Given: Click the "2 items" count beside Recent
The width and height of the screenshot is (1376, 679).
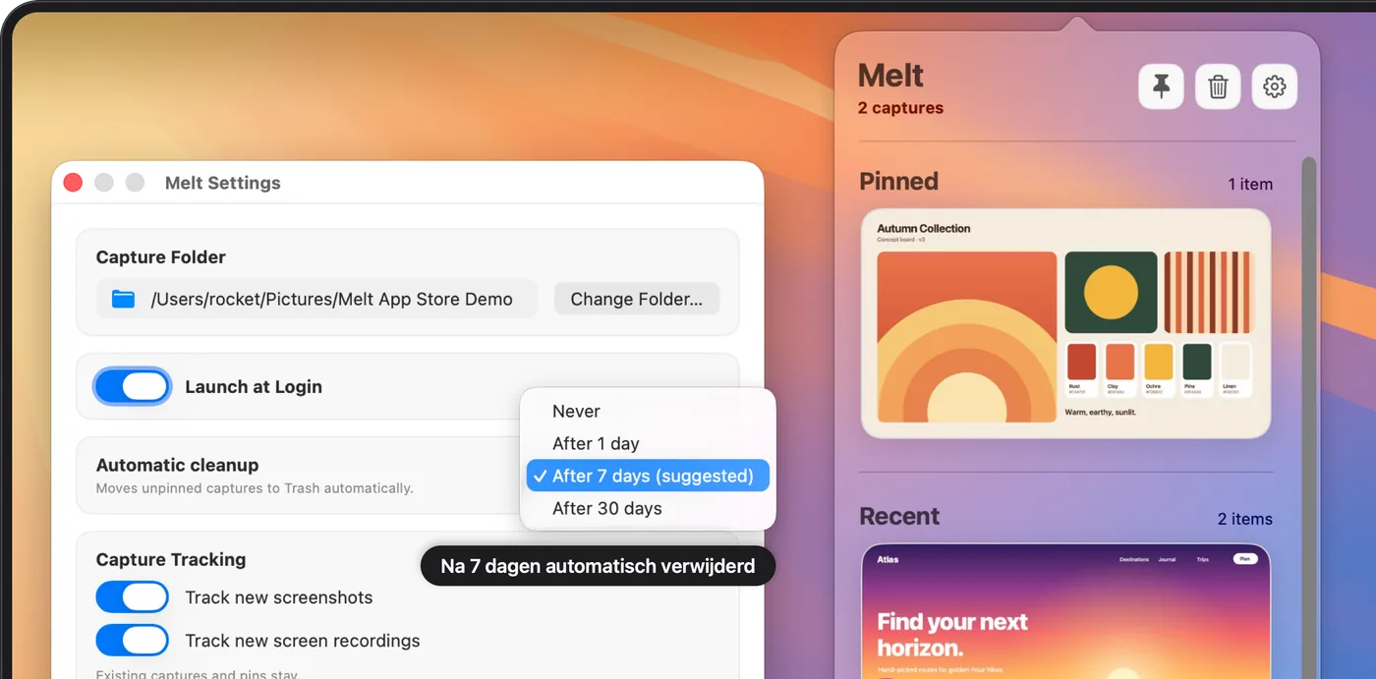Looking at the screenshot, I should pyautogui.click(x=1245, y=519).
